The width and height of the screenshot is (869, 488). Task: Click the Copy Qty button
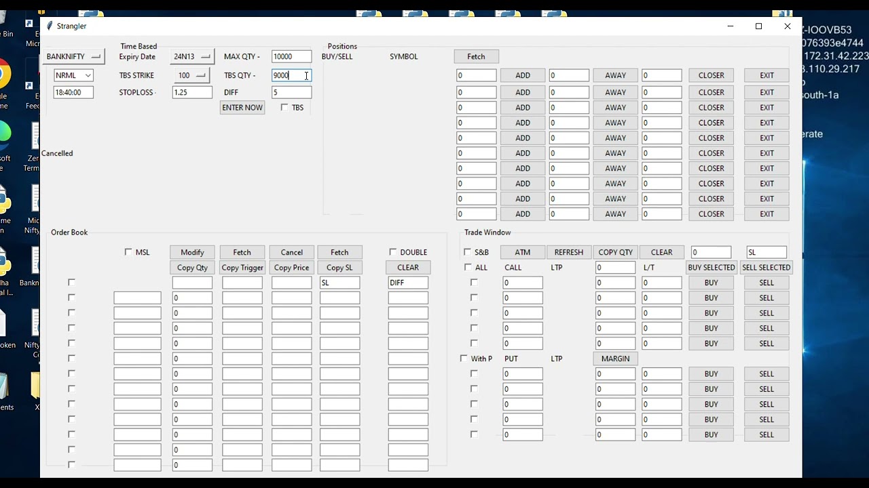(192, 268)
